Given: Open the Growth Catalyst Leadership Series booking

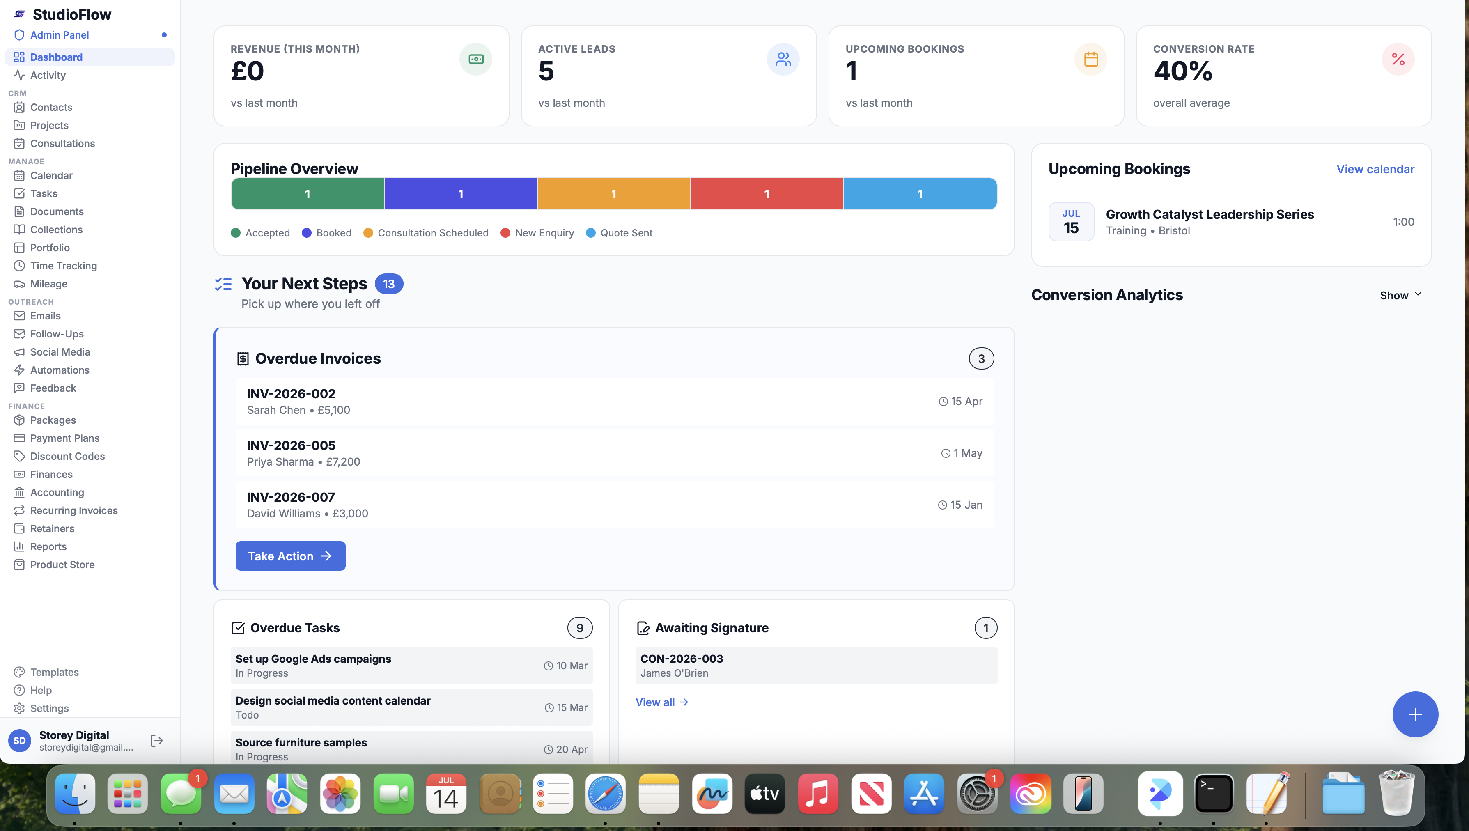Looking at the screenshot, I should pyautogui.click(x=1231, y=222).
